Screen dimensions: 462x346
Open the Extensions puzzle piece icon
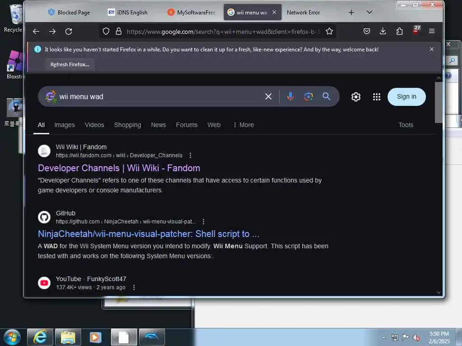399,31
